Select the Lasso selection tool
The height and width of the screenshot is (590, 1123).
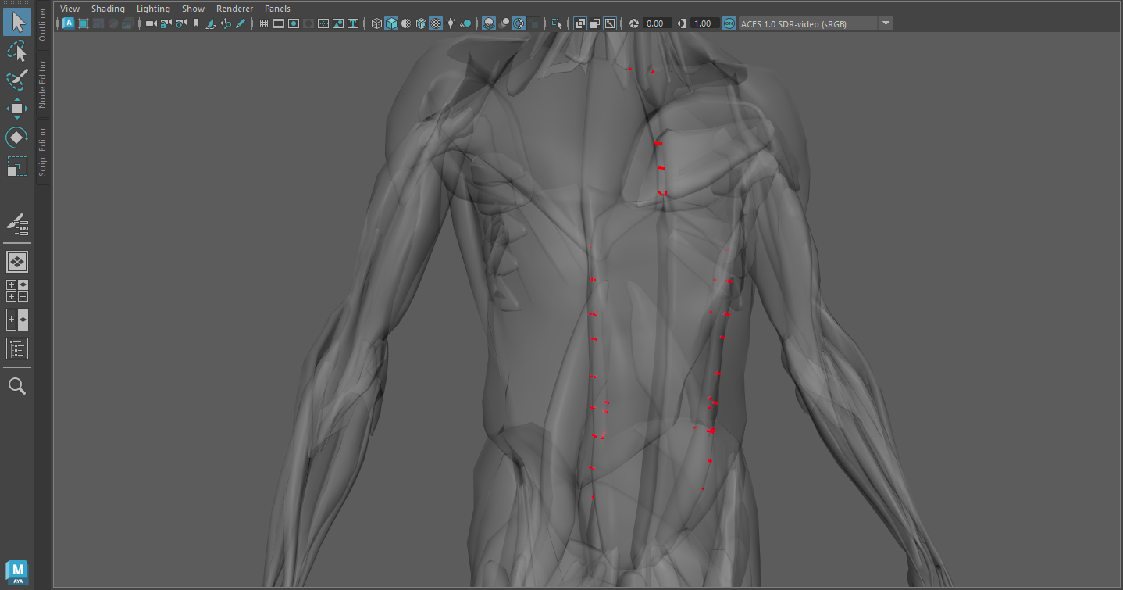coord(16,52)
